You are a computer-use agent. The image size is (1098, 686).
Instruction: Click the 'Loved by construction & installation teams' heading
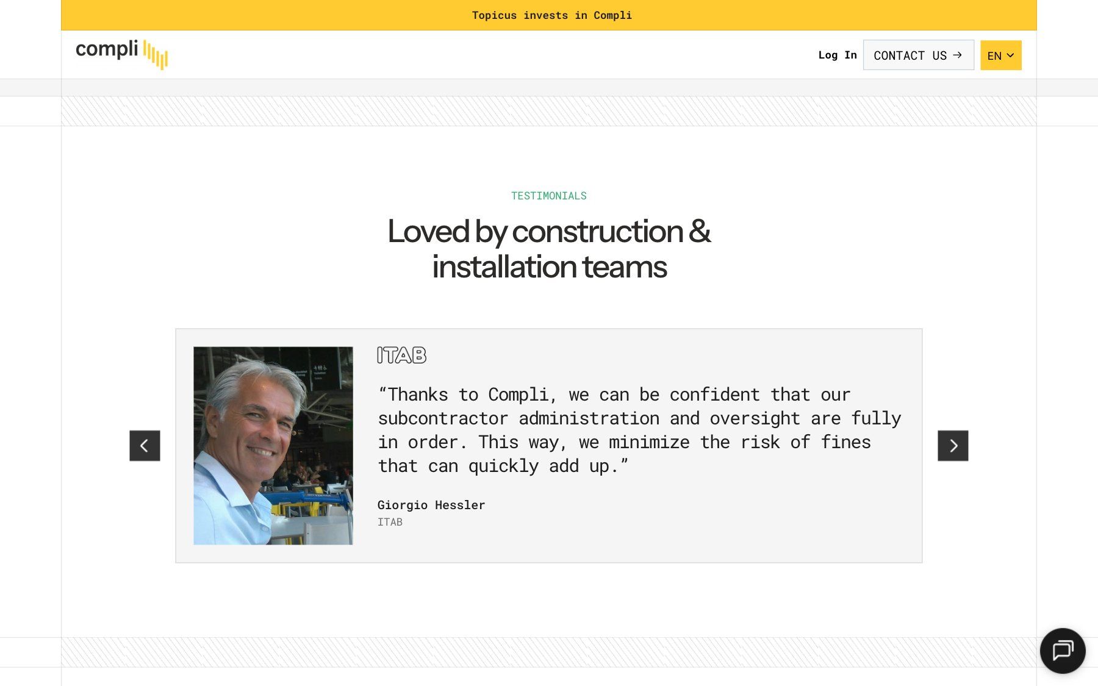[x=549, y=249]
